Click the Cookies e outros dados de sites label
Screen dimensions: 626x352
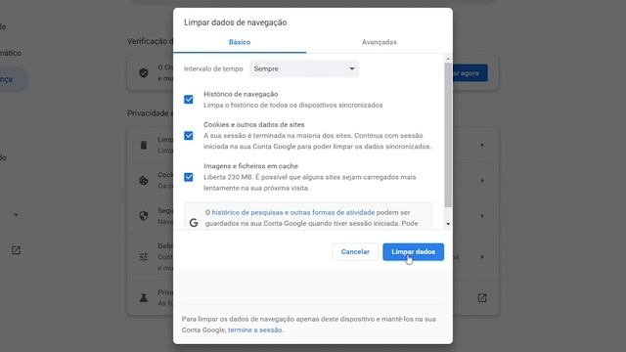254,124
